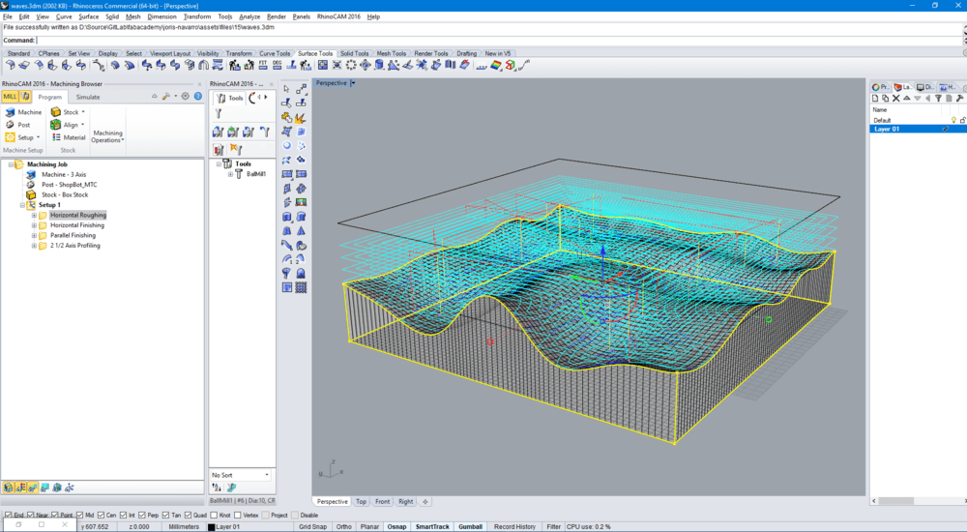Toggle visibility bulb of Default layer

953,120
